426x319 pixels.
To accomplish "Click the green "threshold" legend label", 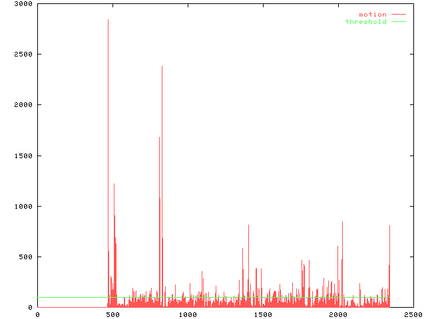I will click(x=365, y=22).
